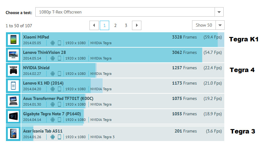Image resolution: width=264 pixels, height=146 pixels.
Task: Open the Lenovo K1 HD (2014) link
Action: 43,83
